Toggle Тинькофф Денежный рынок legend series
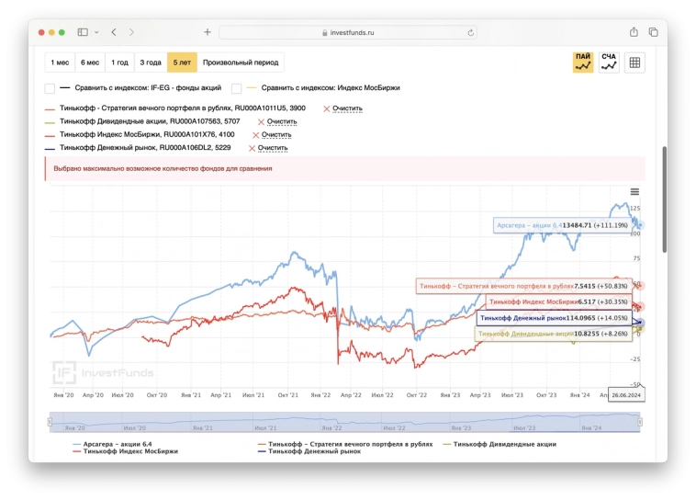This screenshot has height=500, width=696. 309,451
